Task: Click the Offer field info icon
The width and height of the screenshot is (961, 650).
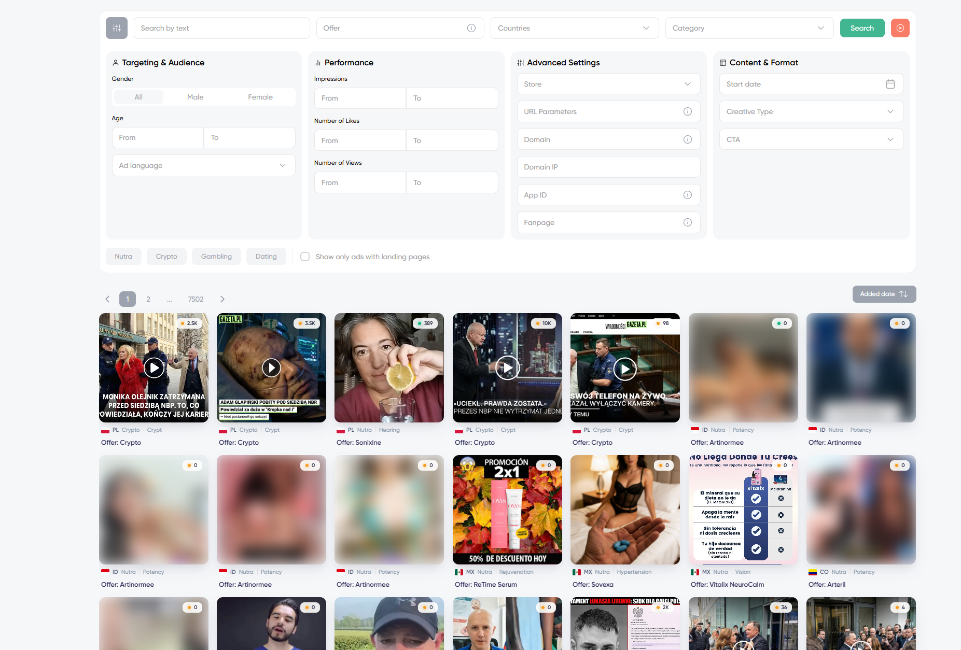Action: (x=471, y=28)
